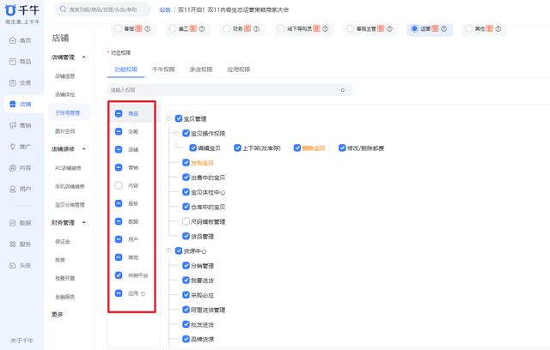Screen dimensions: 550x350
Task: Switch to the 千牛权限 tab
Action: click(x=163, y=69)
